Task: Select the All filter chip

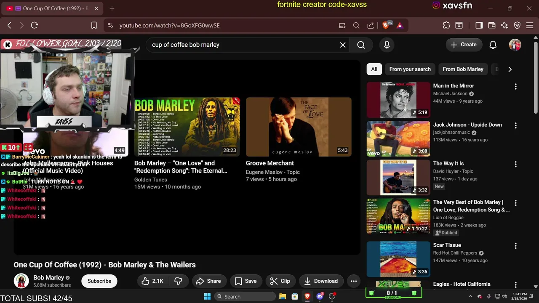Action: [x=374, y=69]
